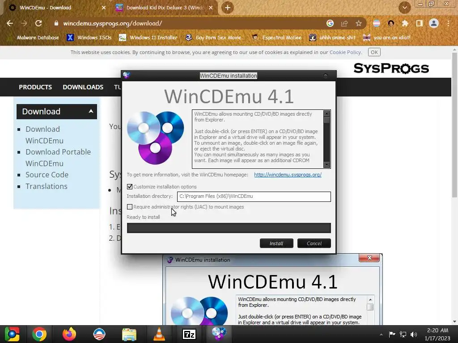Screen dimensions: 458x343
Task: Open Source Code sidebar link
Action: click(47, 175)
